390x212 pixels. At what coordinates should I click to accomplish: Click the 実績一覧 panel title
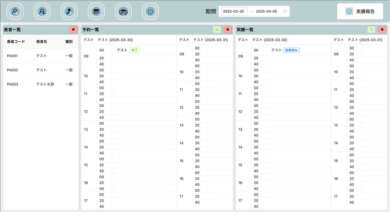(245, 30)
